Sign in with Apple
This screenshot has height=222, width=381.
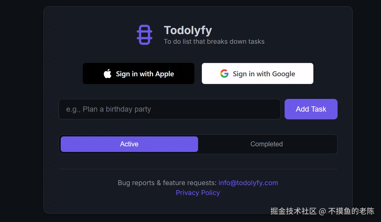pyautogui.click(x=139, y=73)
